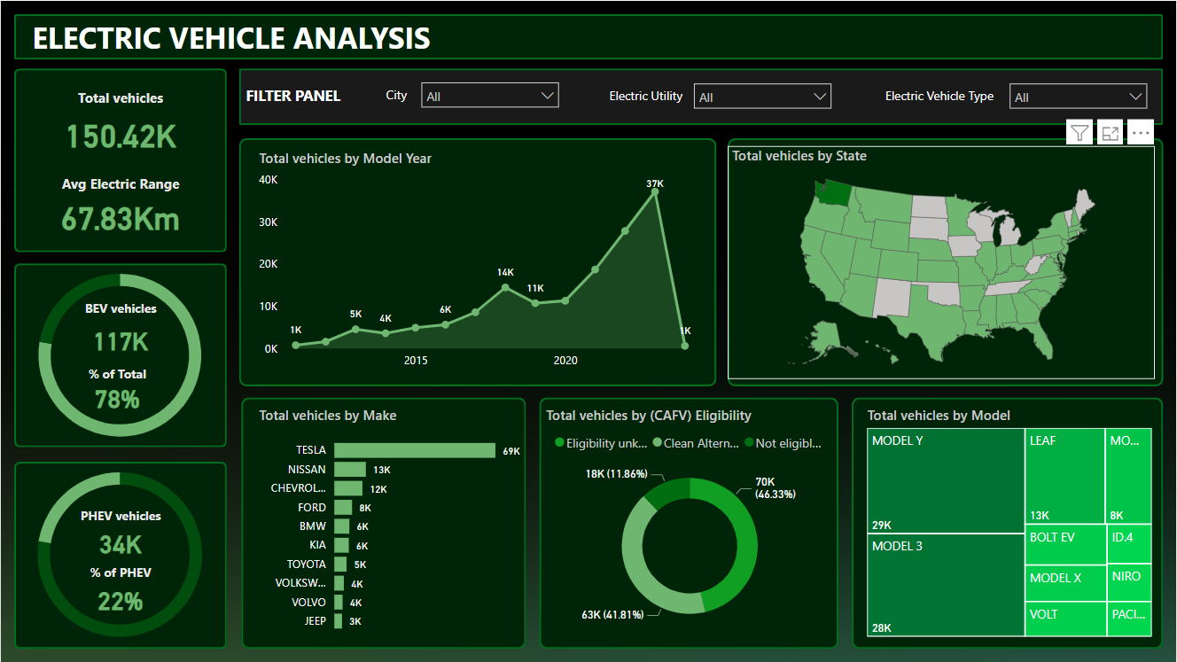Select the BOLT EV treemap tile
The height and width of the screenshot is (662, 1177).
point(1066,547)
